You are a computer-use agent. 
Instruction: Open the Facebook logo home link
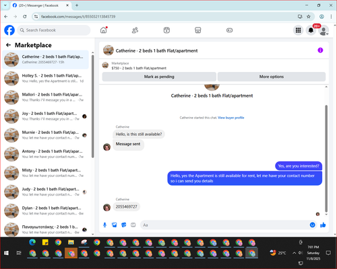tap(9, 30)
